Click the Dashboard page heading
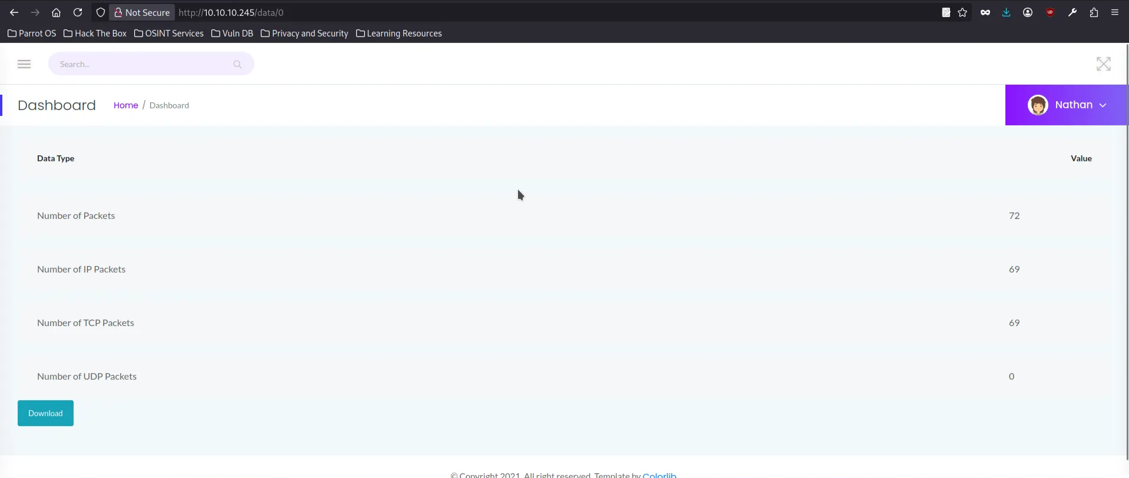Image resolution: width=1129 pixels, height=478 pixels. (57, 105)
